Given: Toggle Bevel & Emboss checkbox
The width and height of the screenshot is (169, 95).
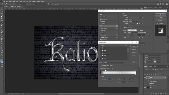Looking at the screenshot, I should coord(100,19).
